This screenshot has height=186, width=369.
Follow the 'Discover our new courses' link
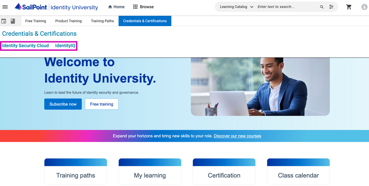(237, 136)
